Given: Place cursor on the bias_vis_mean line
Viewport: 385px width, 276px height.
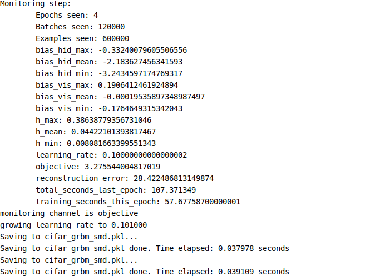Looking at the screenshot, I should click(x=120, y=97).
